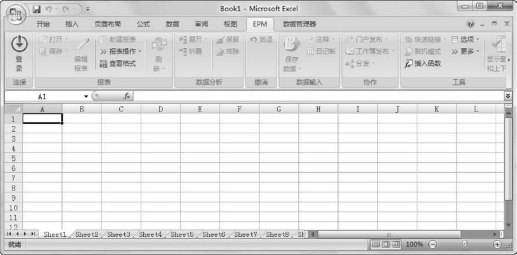Click 查看格式 (View Format) grid icon

point(103,64)
